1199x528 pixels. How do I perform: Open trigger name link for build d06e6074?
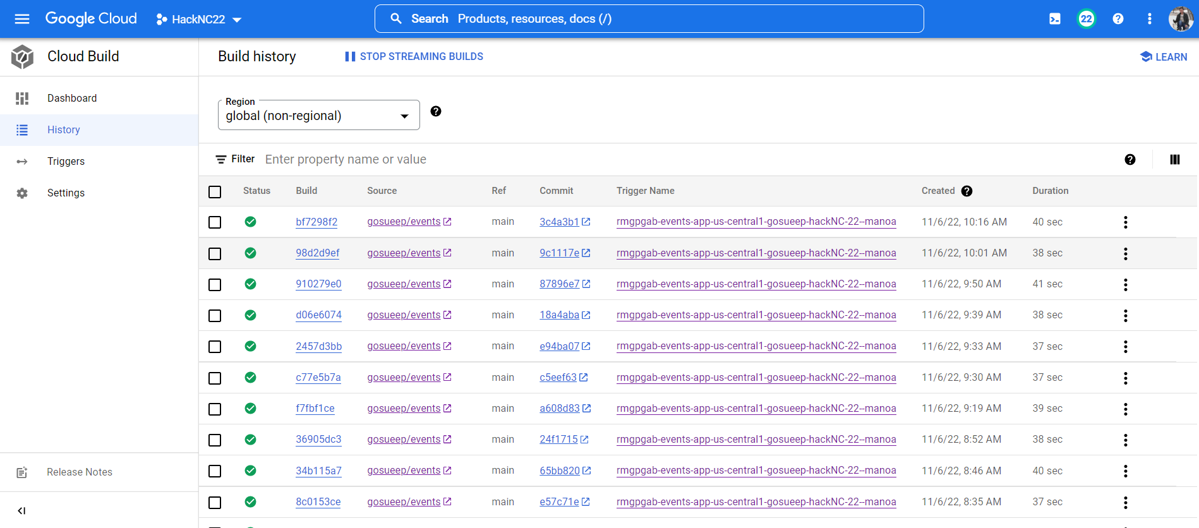point(756,315)
